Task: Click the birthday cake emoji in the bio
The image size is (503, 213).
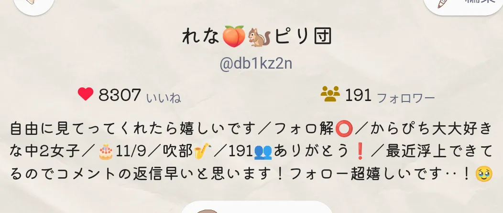Action: (x=106, y=152)
